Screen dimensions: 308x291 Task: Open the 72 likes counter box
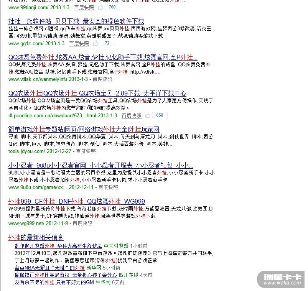(107, 43)
